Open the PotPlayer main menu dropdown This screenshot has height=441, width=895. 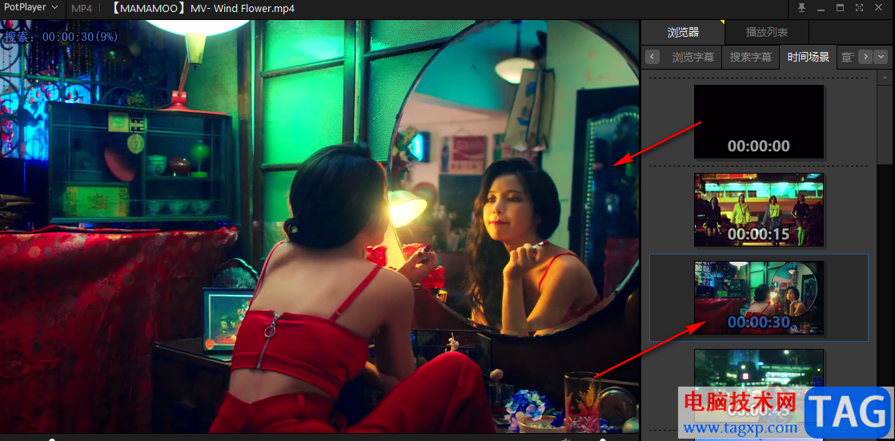pos(31,7)
